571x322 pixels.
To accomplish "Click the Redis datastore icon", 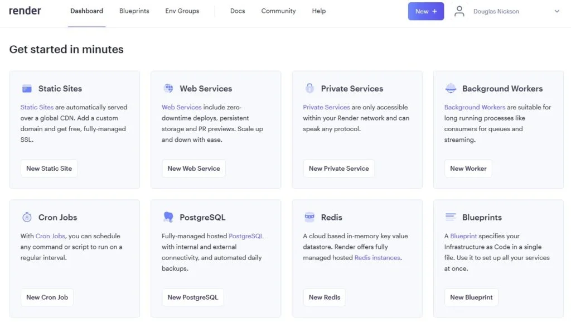I will click(x=309, y=217).
